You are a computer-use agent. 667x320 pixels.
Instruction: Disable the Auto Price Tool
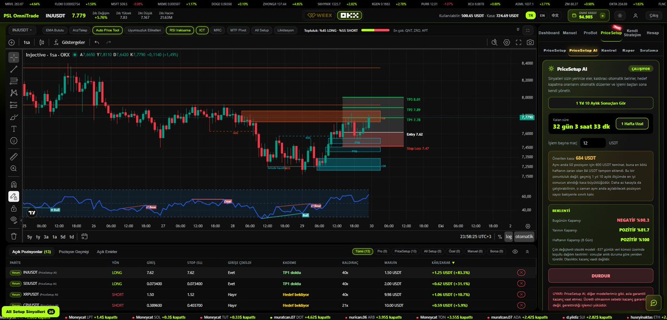point(107,29)
